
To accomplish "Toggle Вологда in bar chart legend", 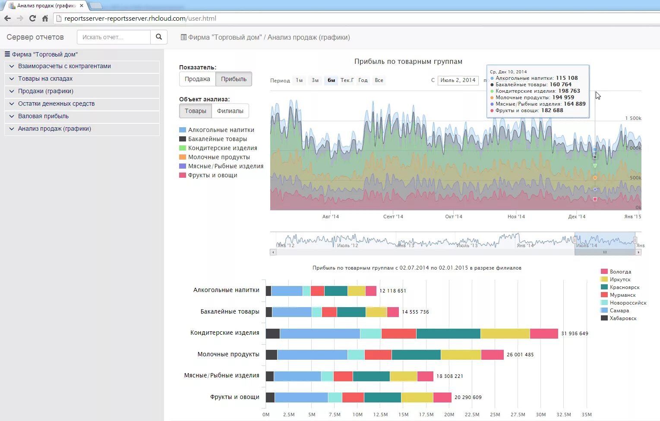I will tap(616, 272).
